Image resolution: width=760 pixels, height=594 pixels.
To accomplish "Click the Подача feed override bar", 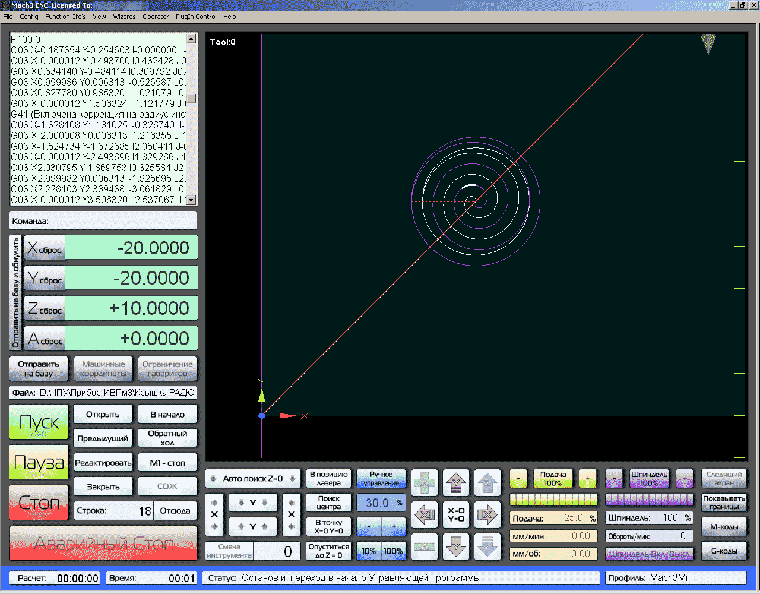I will click(x=553, y=499).
